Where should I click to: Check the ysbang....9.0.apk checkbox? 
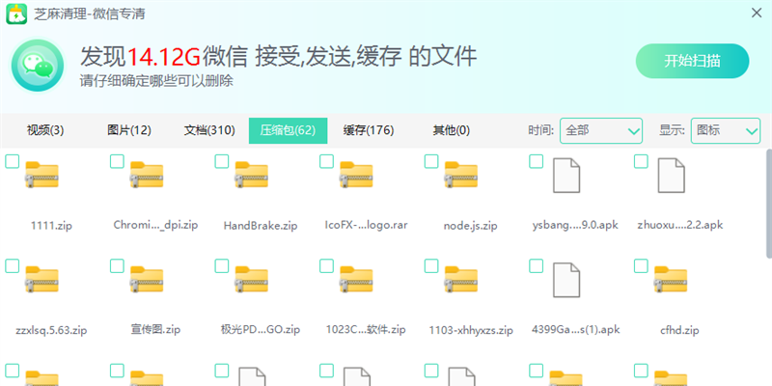click(537, 161)
